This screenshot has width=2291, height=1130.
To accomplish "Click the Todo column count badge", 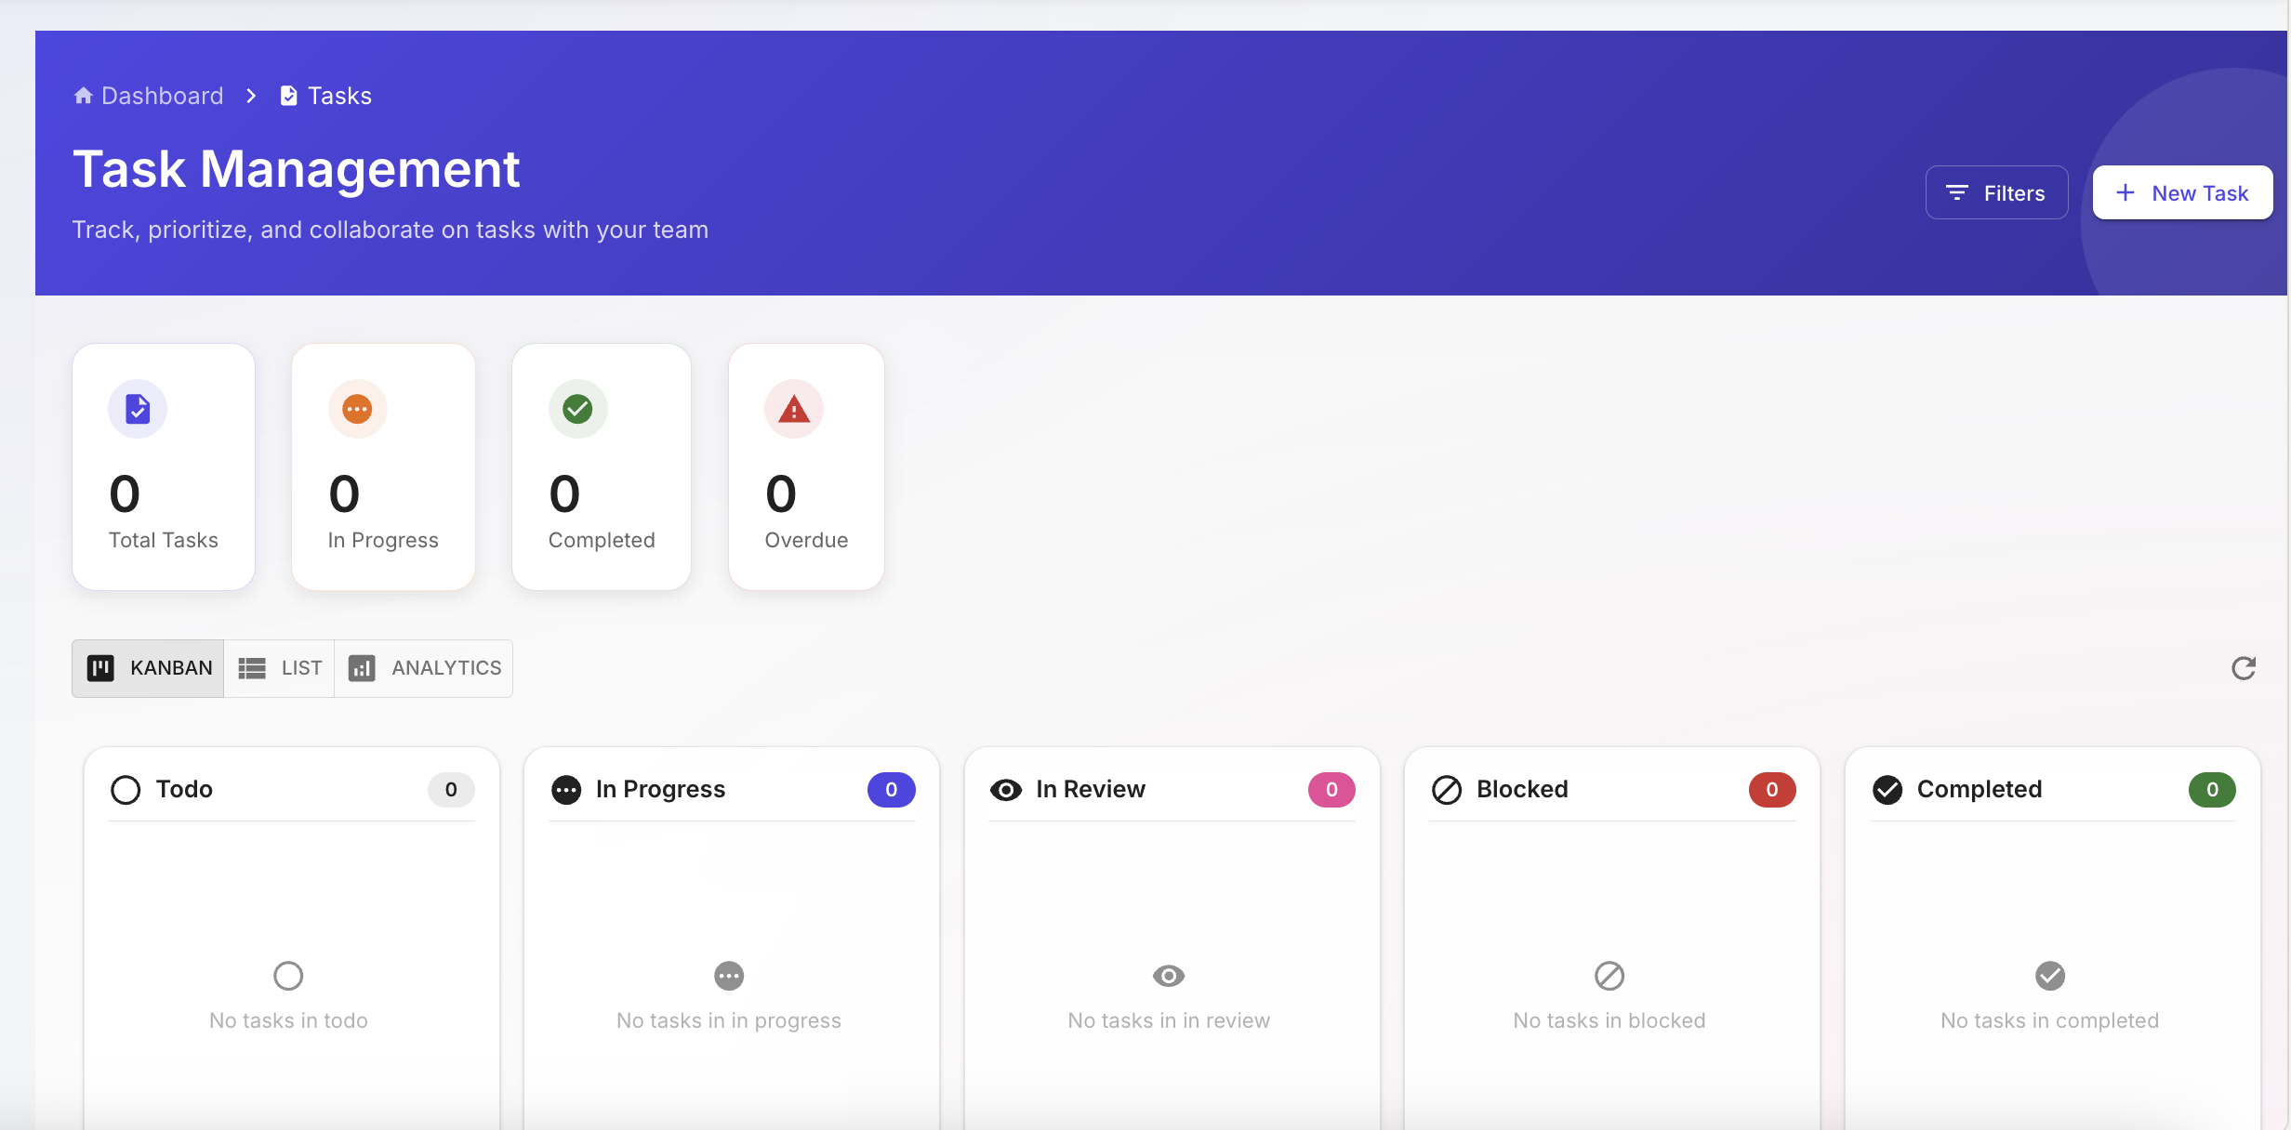I will [x=451, y=790].
